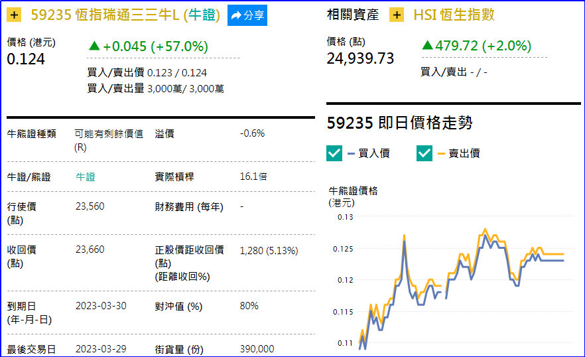Screen dimensions: 585x357
Task: Click the 59235 即日價格走勢 chart heading
Action: tap(399, 123)
